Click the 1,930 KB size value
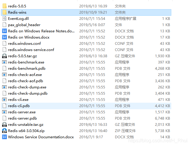The image size is (190, 146). [162, 56]
